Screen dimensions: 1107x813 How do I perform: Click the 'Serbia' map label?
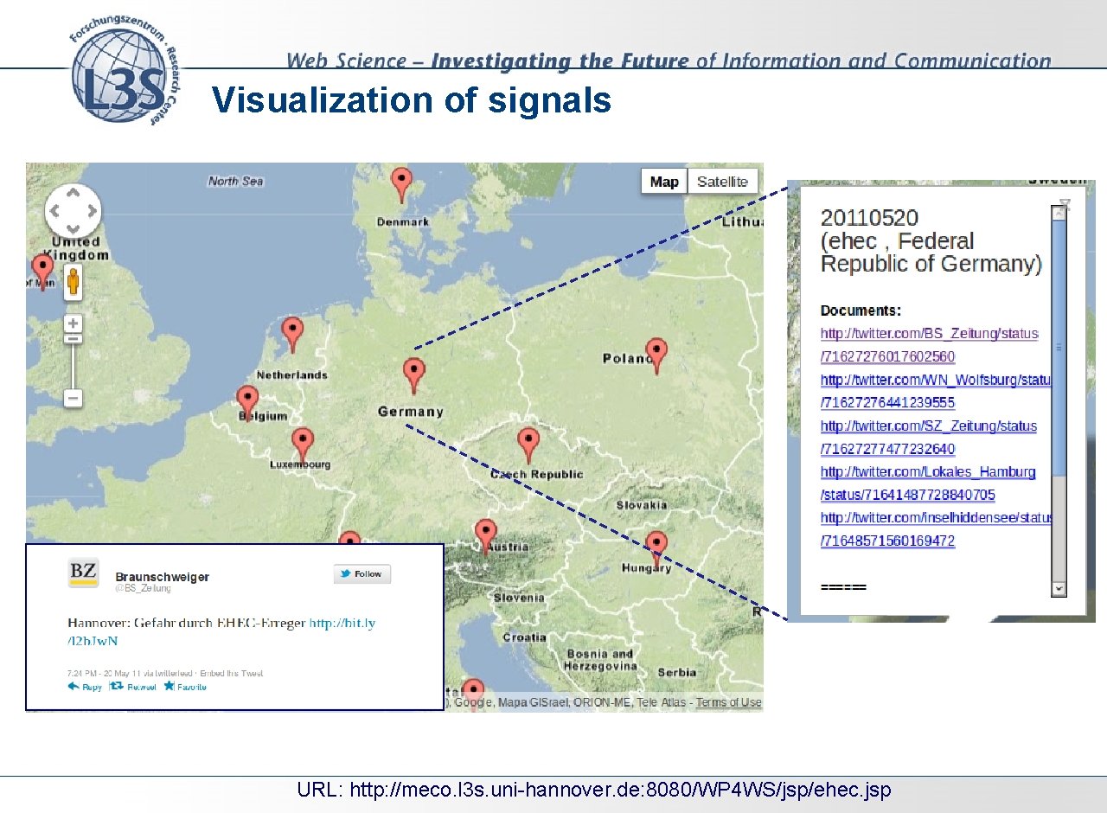tap(676, 672)
